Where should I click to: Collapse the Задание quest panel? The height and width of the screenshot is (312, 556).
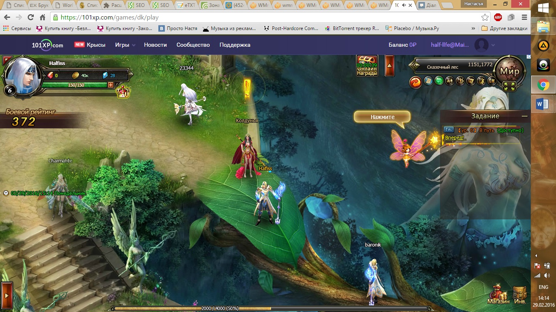click(x=524, y=116)
